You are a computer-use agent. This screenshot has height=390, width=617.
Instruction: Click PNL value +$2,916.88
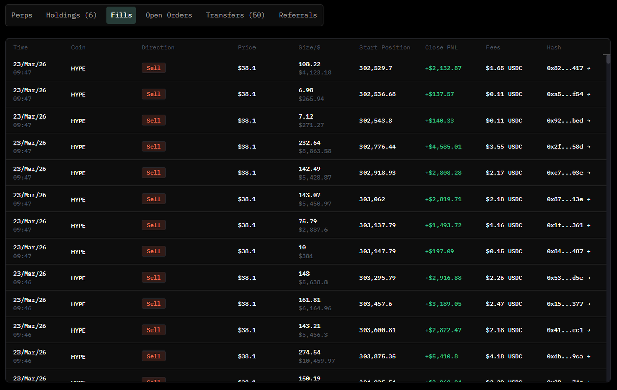[443, 278]
